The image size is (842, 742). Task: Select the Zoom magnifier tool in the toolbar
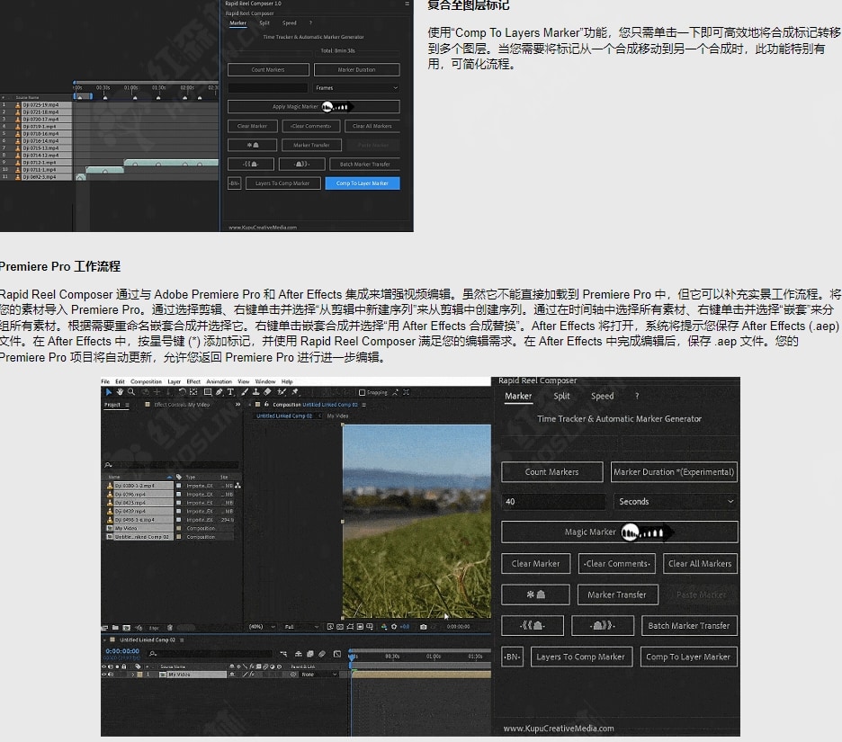[131, 392]
